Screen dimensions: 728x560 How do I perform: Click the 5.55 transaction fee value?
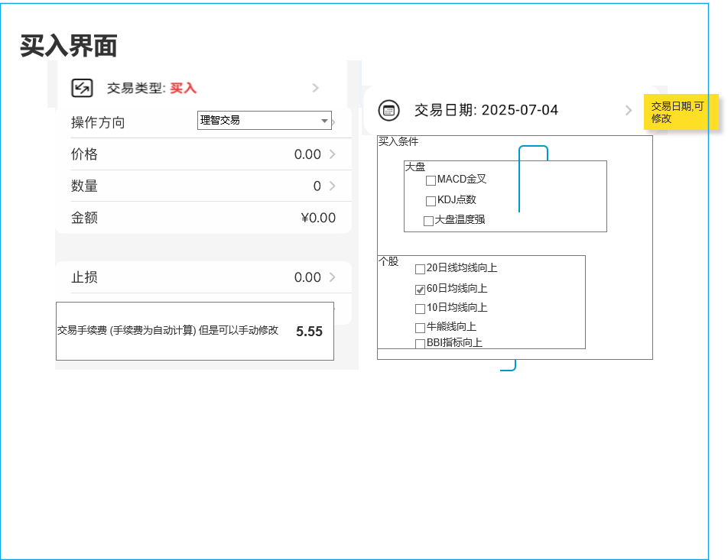(309, 332)
